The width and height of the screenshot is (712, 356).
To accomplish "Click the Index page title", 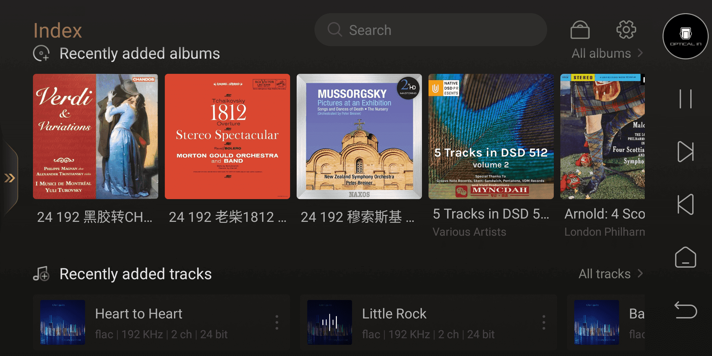I will point(58,30).
